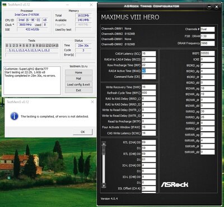Screen dimensions: 224x207
Task: Click Load config & exit button
Action: pyautogui.click(x=78, y=85)
